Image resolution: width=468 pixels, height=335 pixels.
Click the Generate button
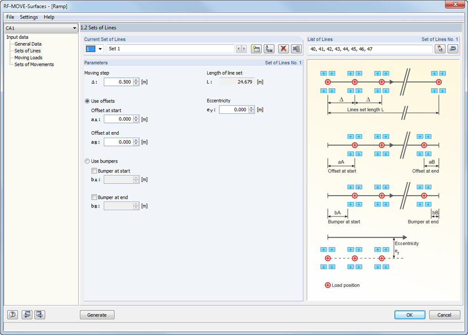[x=97, y=315]
